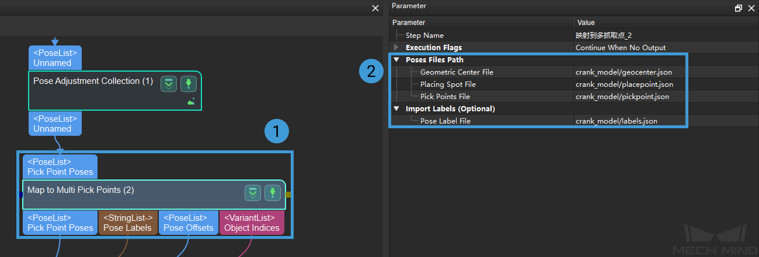
Task: Select the Pose Offsets output port
Action: coord(188,223)
